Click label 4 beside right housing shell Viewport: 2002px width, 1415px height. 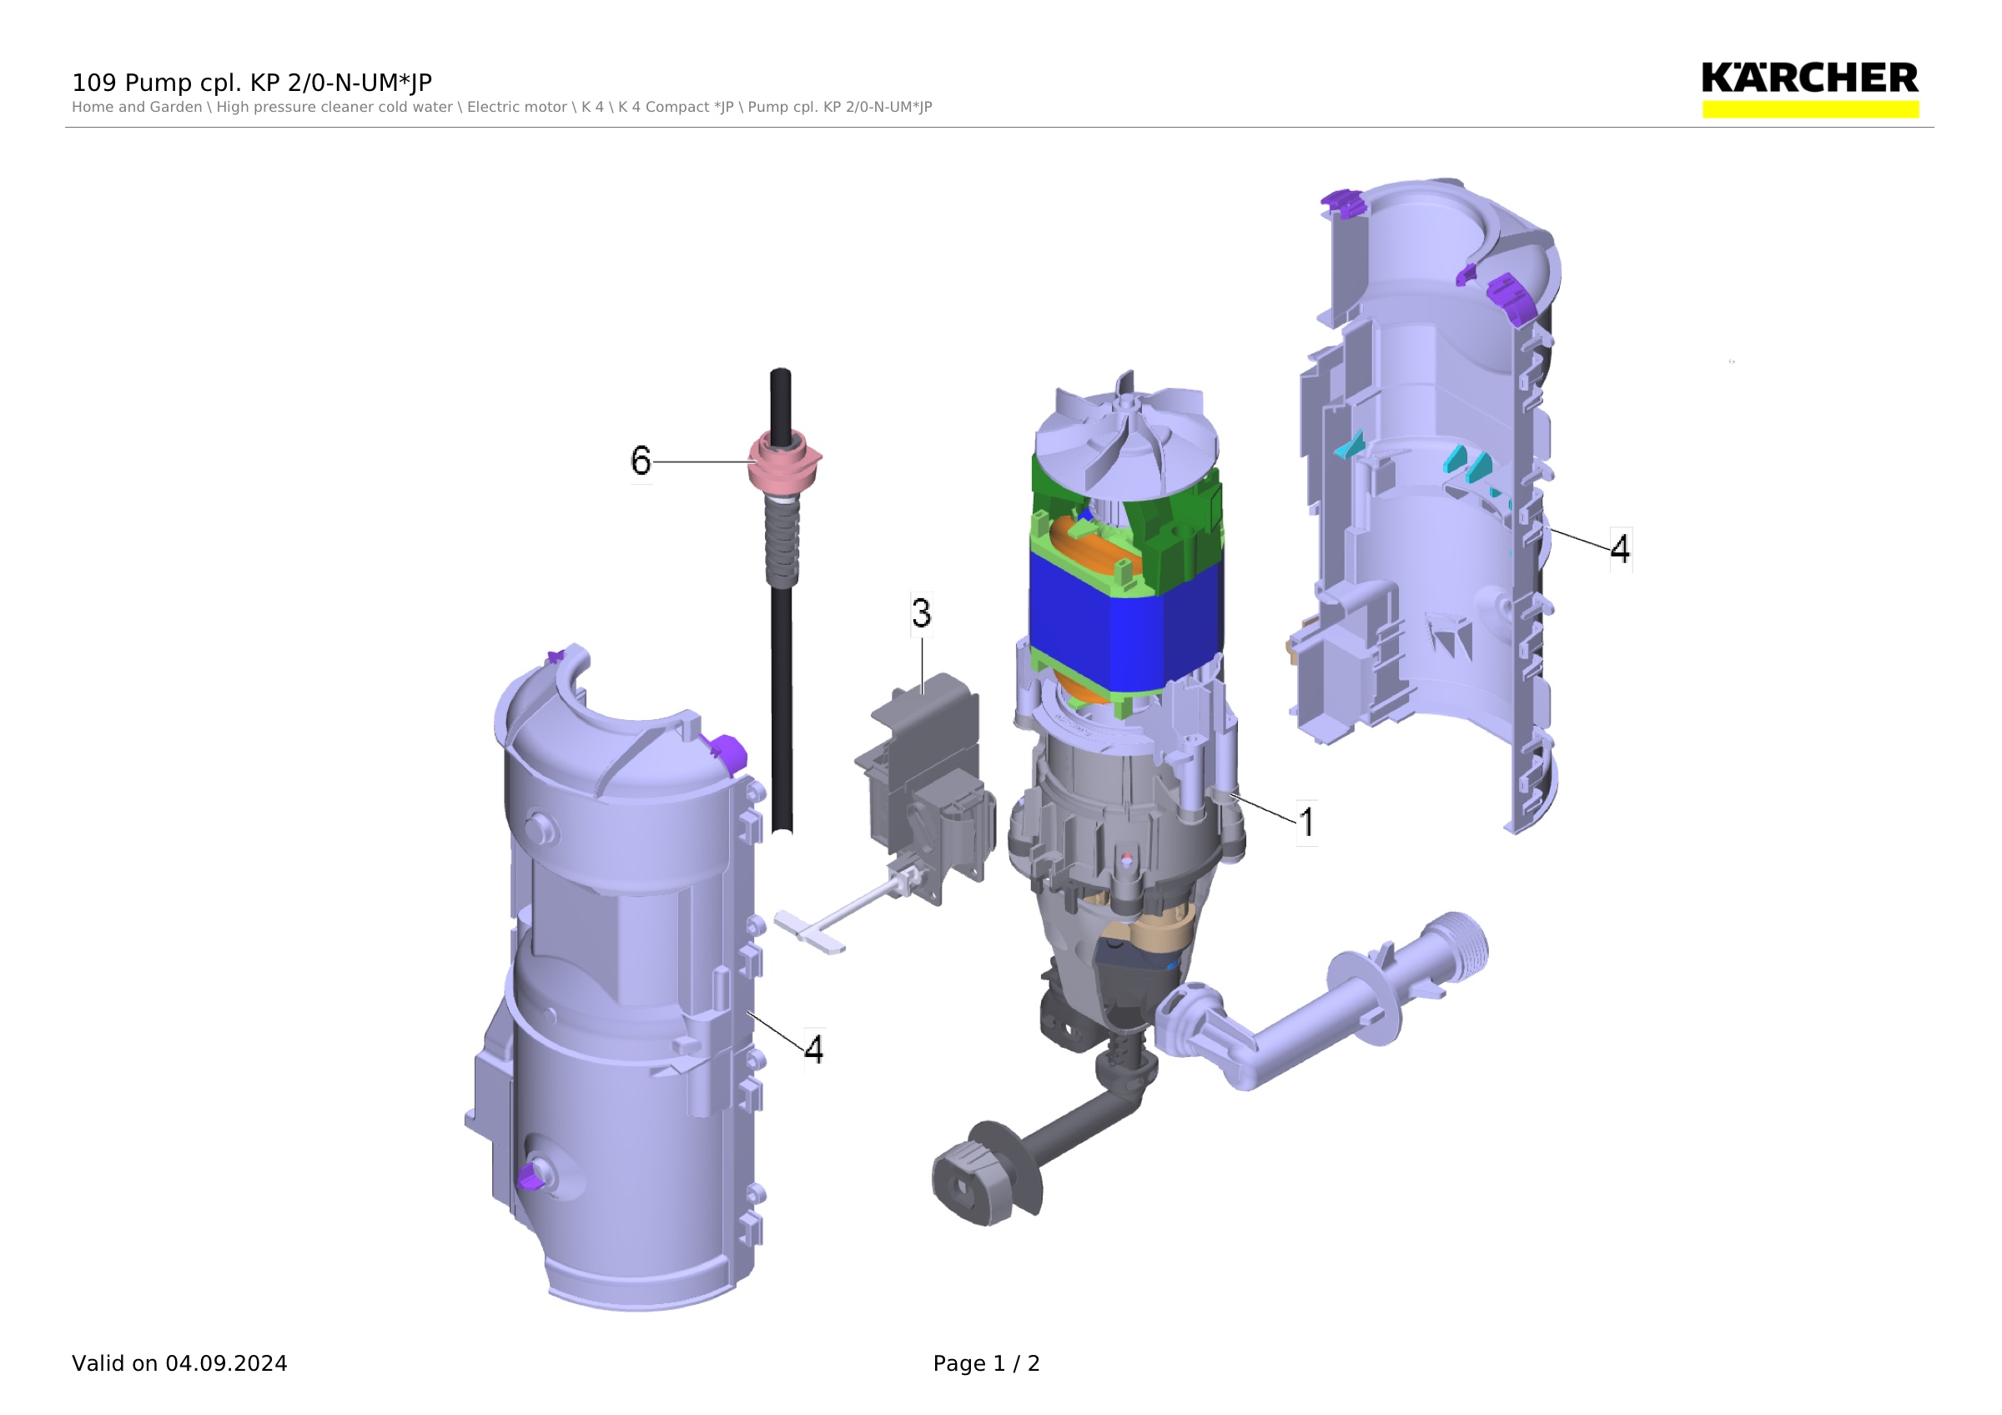(x=1620, y=549)
